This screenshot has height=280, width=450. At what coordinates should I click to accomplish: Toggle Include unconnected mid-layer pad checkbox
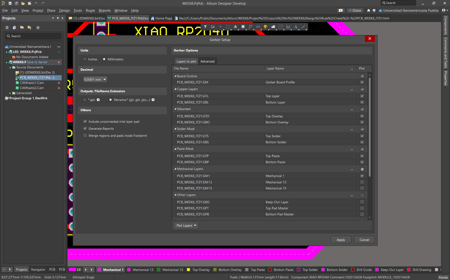tap(85, 121)
